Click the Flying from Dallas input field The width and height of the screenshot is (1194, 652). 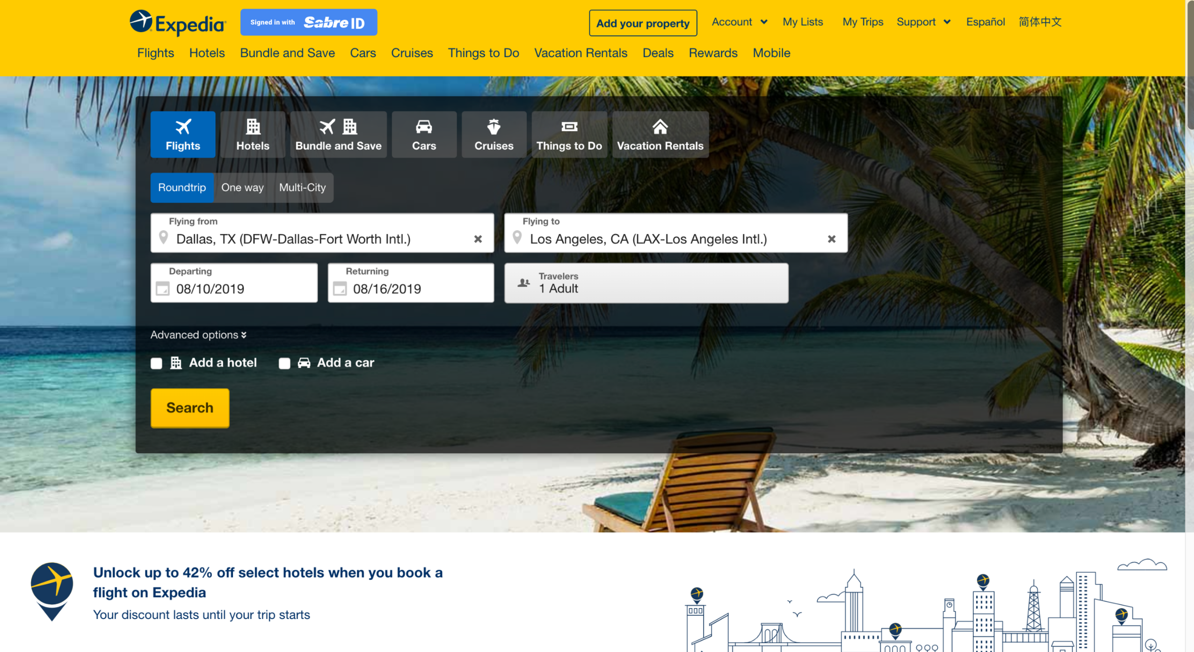tap(322, 233)
